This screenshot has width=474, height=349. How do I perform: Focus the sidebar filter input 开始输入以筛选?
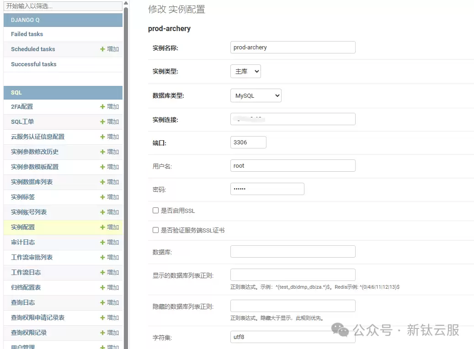tap(63, 6)
